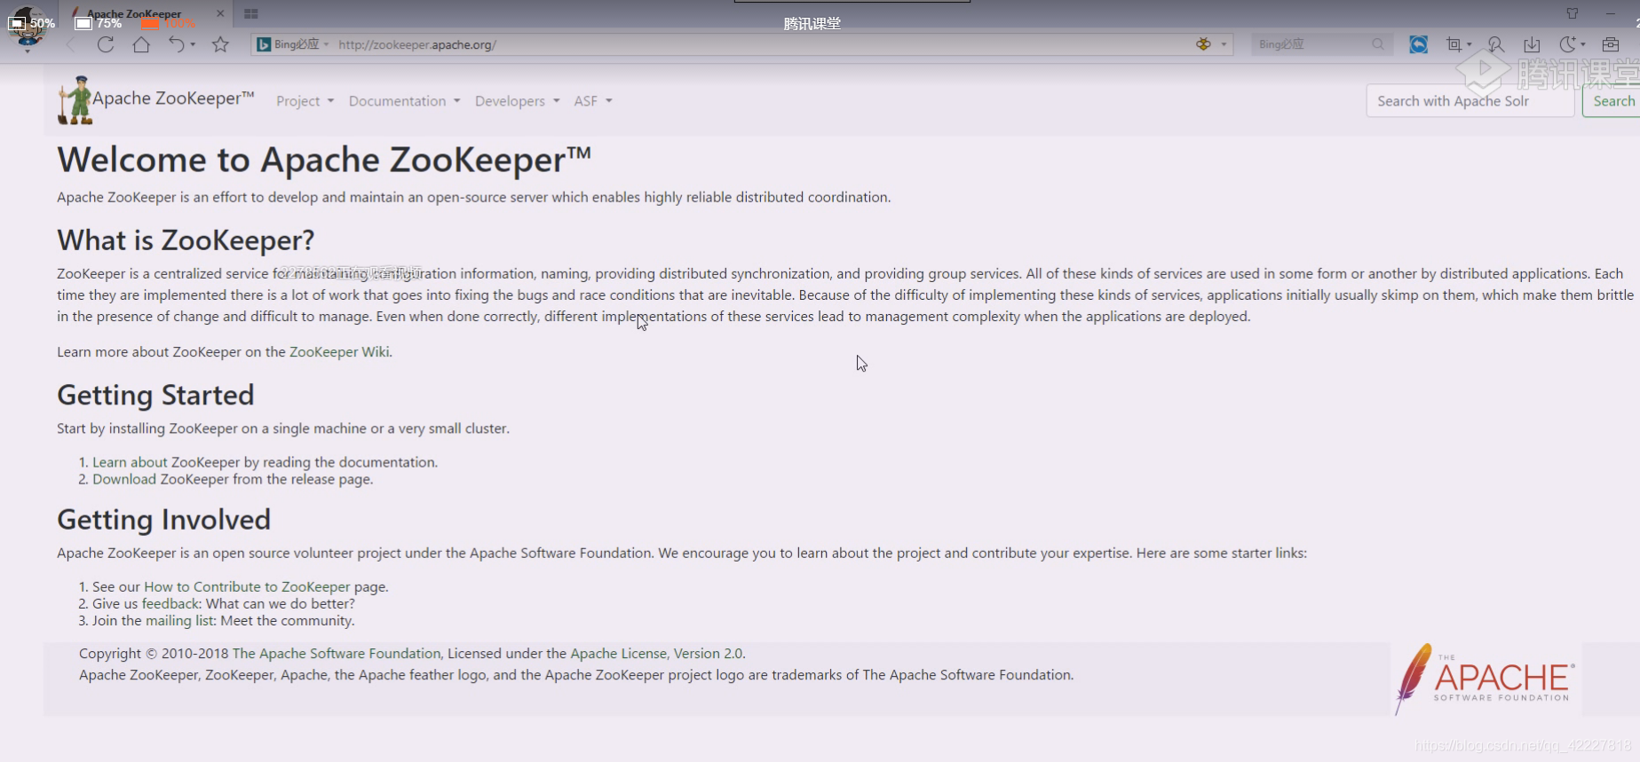Viewport: 1640px width, 762px height.
Task: Open the Download link
Action: tap(124, 479)
